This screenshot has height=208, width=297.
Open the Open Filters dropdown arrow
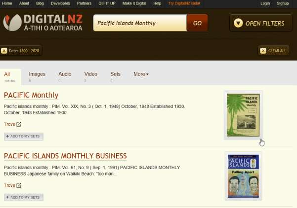click(238, 23)
